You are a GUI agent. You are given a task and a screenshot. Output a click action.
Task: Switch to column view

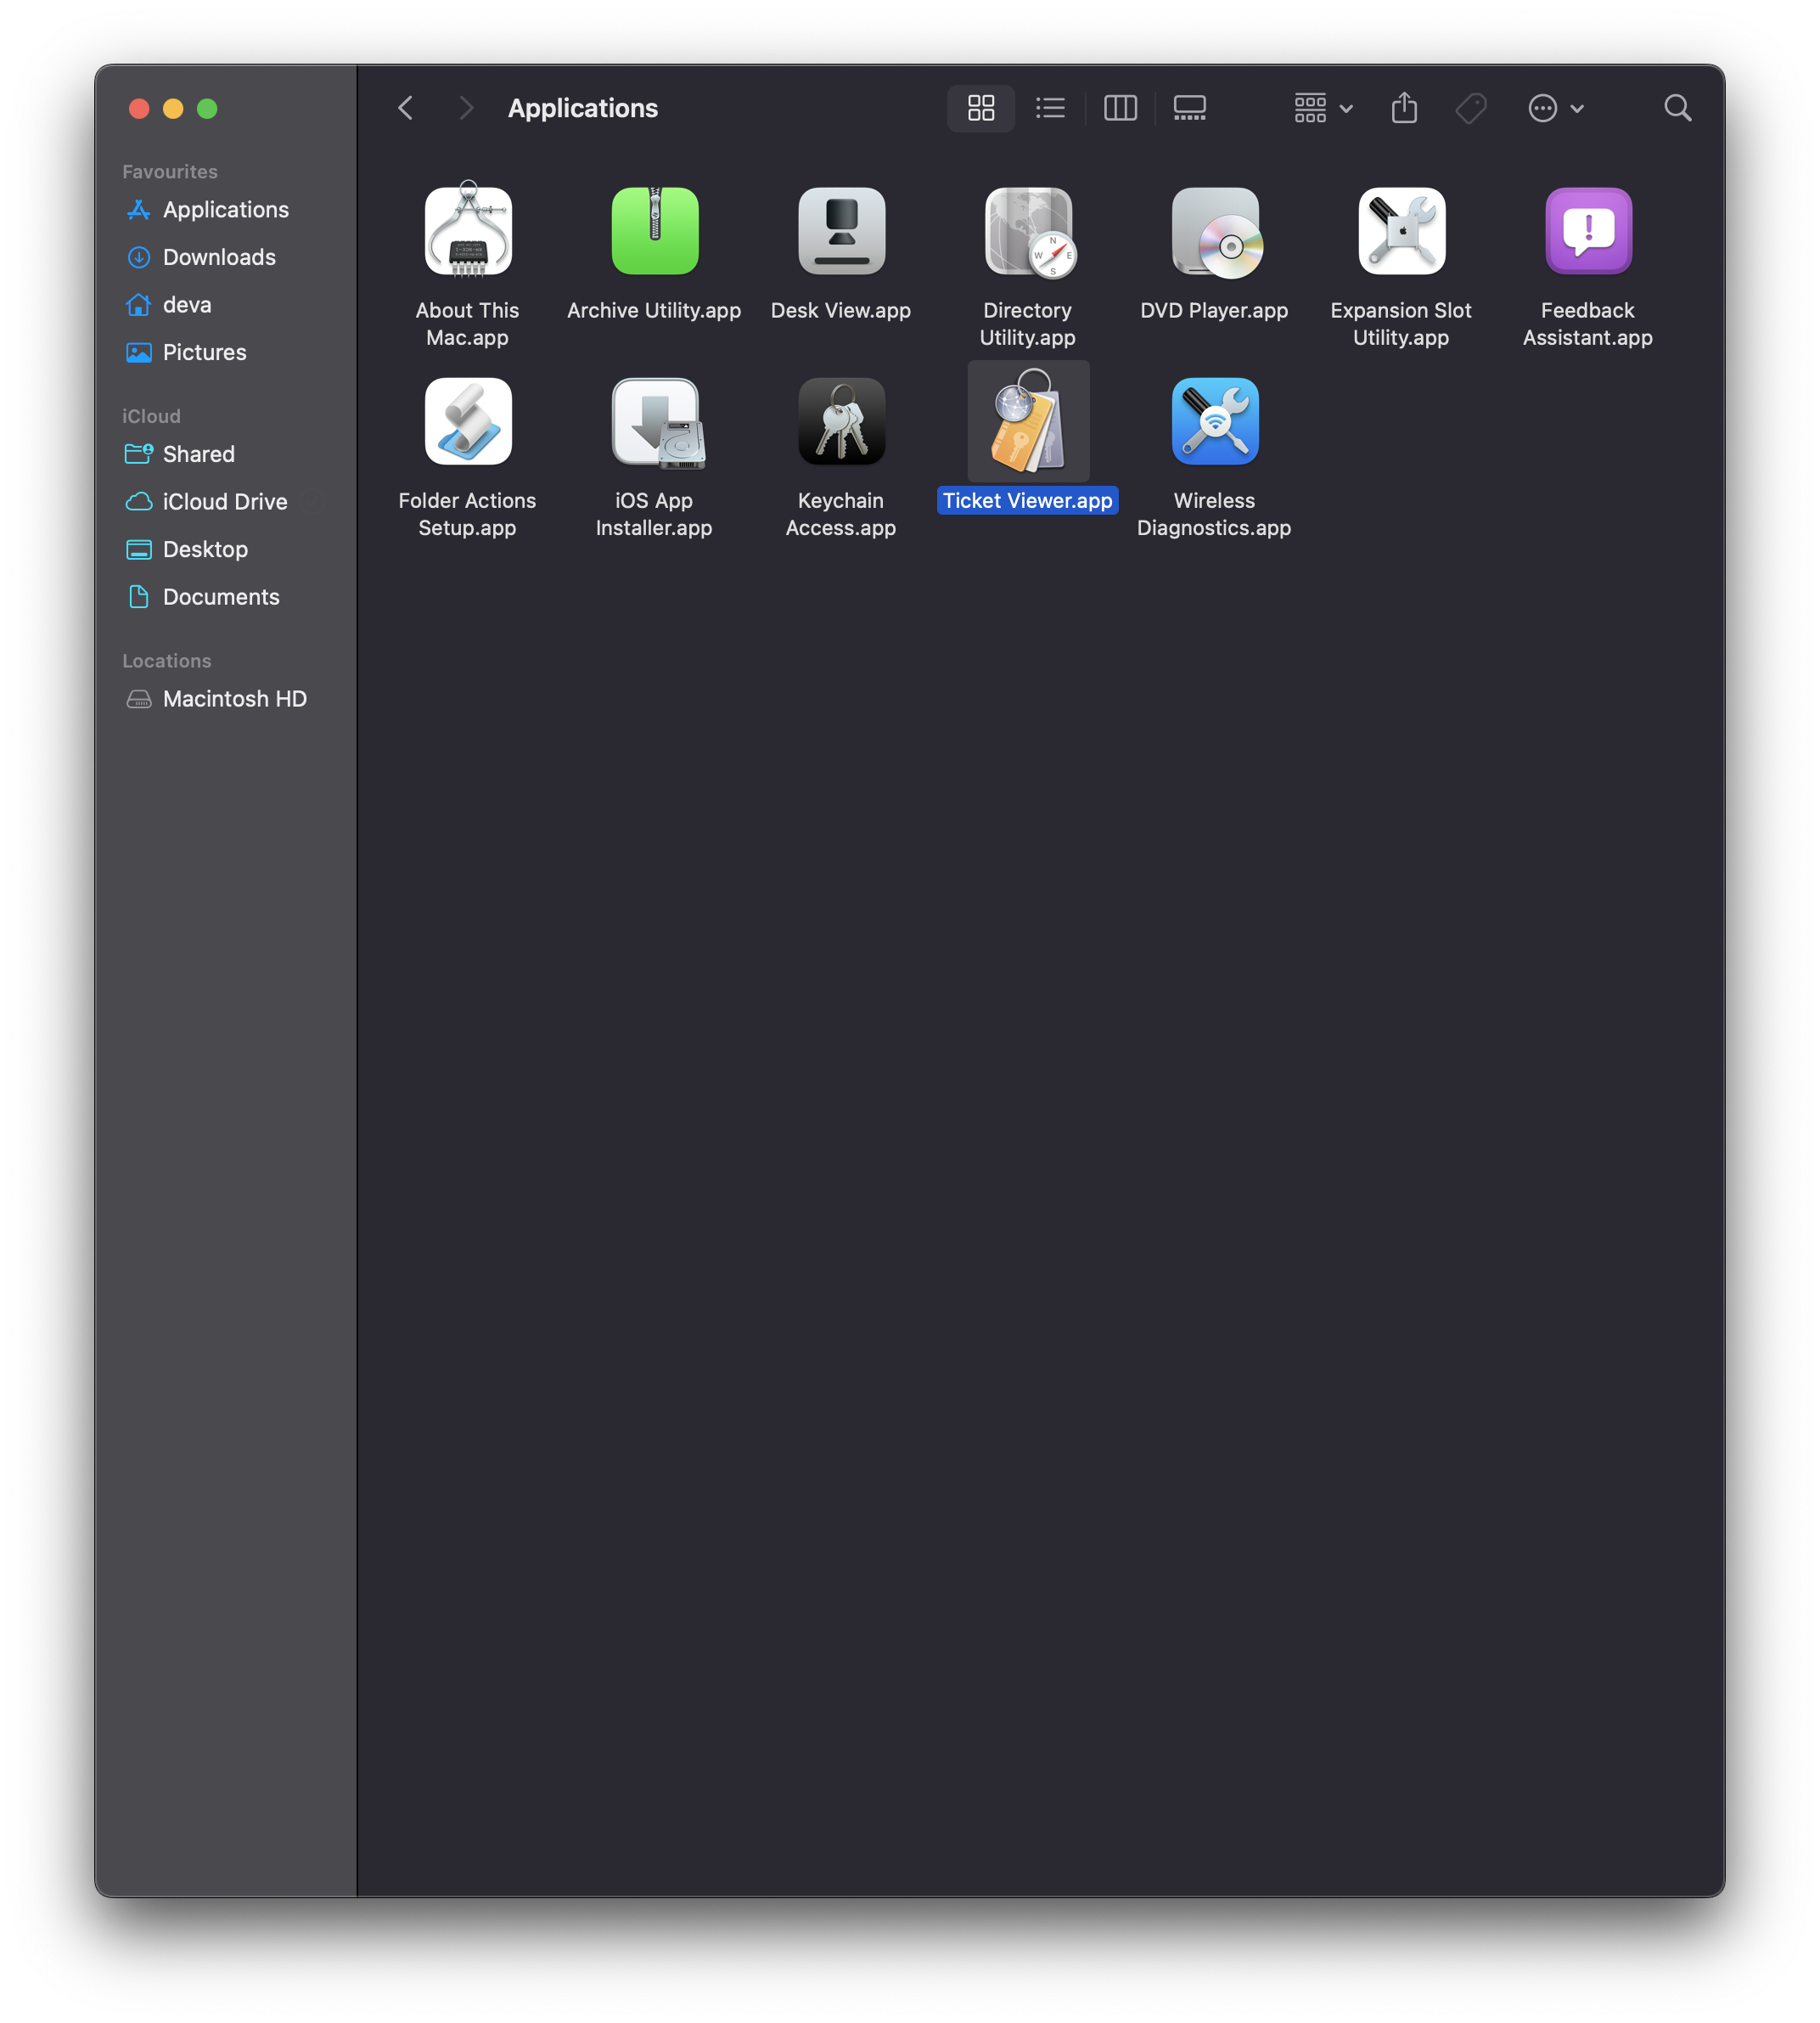click(1120, 108)
